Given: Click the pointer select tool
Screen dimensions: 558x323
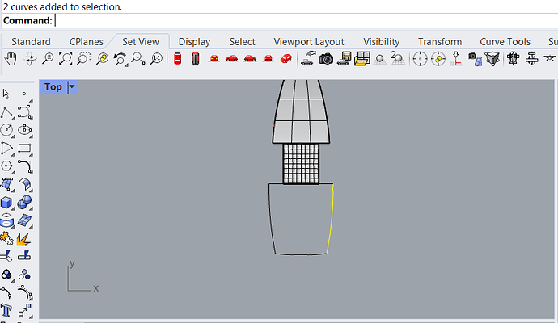Looking at the screenshot, I should pos(6,94).
